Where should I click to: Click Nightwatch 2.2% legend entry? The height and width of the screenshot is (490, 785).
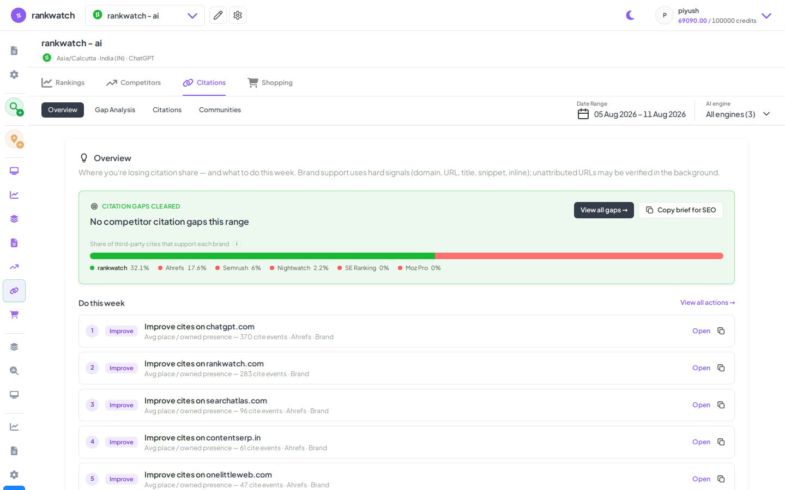pos(299,268)
